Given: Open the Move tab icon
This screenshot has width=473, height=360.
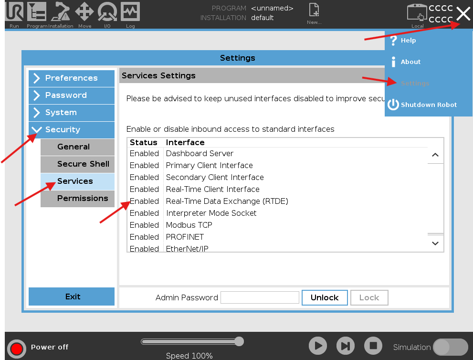Looking at the screenshot, I should [84, 12].
